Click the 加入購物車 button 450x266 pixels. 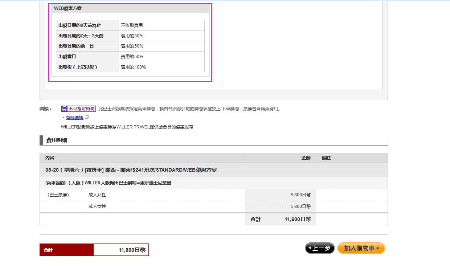coord(361,248)
